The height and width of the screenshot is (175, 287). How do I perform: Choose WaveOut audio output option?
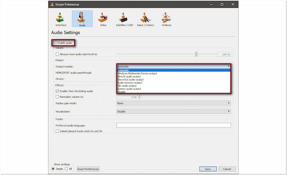[173, 80]
